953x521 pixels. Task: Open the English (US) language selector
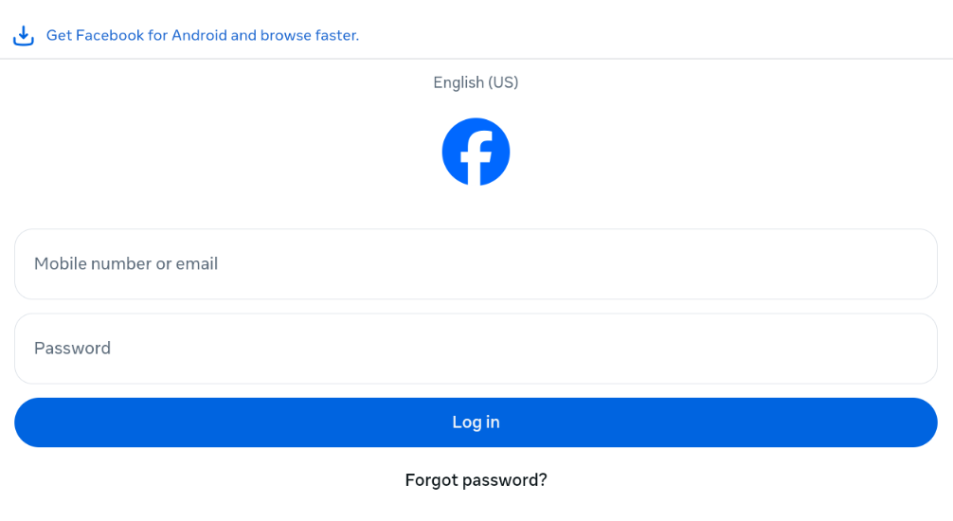(476, 82)
